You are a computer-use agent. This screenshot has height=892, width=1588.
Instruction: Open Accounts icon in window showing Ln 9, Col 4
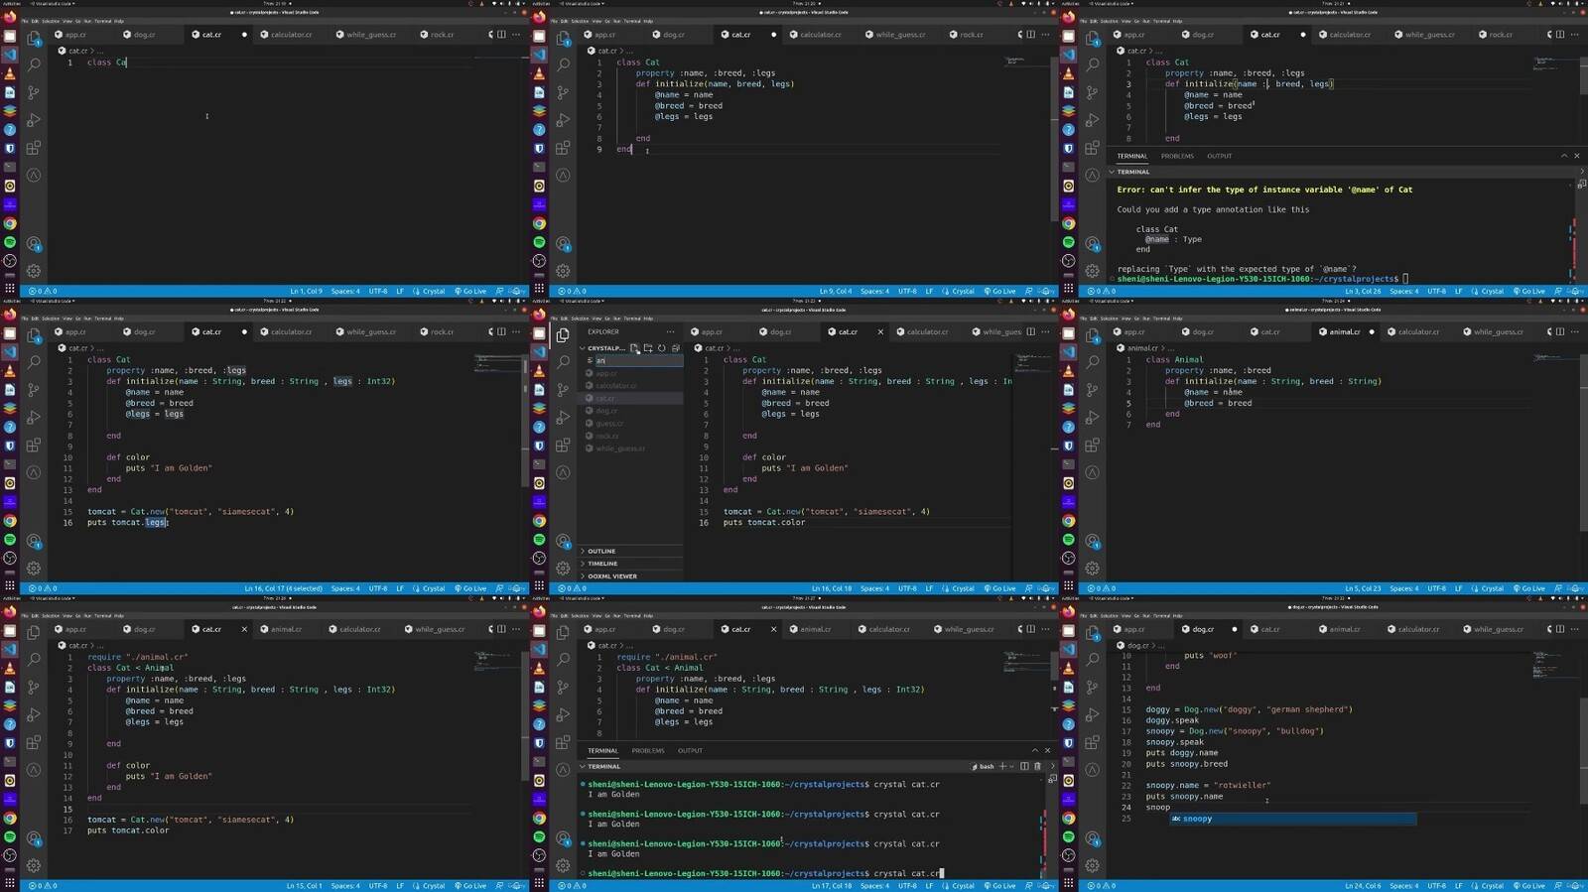pos(563,243)
